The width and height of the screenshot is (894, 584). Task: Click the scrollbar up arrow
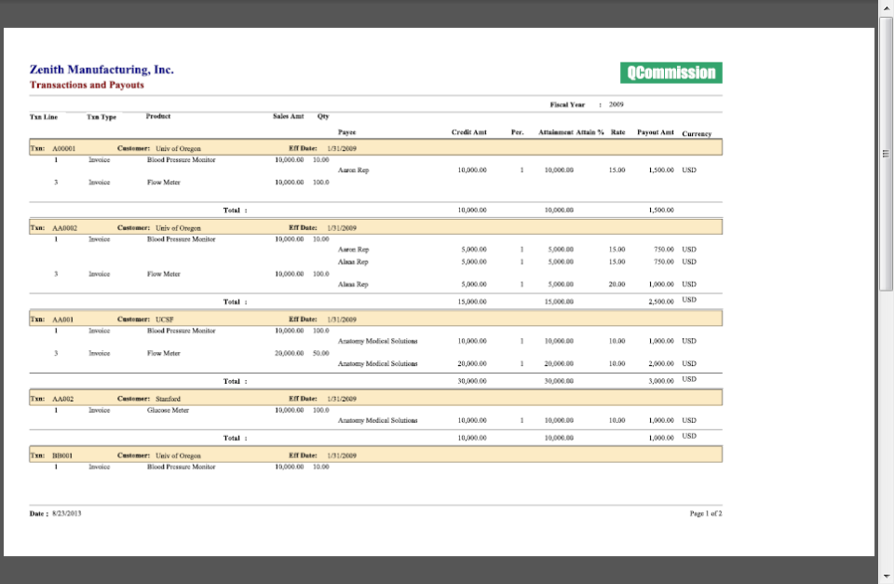click(x=886, y=7)
